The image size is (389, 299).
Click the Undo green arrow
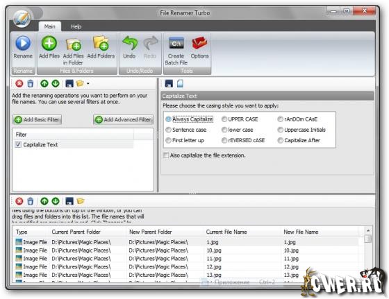129,43
